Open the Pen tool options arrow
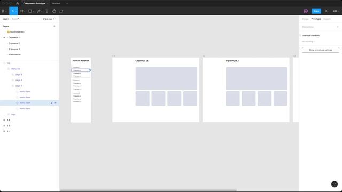The height and width of the screenshot is (192, 342). (x=42, y=11)
